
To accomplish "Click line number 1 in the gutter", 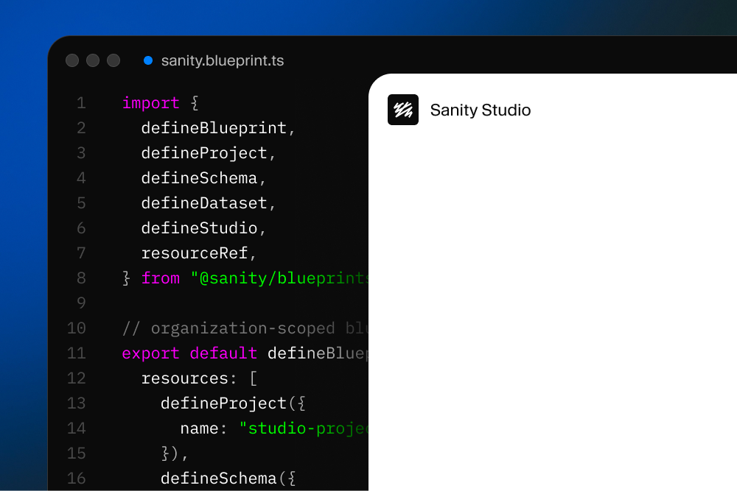I will click(81, 103).
